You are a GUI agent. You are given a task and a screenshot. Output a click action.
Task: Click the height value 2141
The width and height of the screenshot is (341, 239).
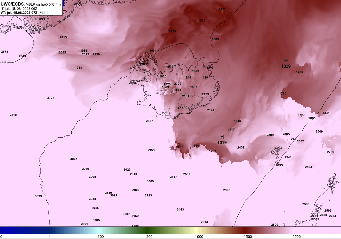tap(211, 110)
